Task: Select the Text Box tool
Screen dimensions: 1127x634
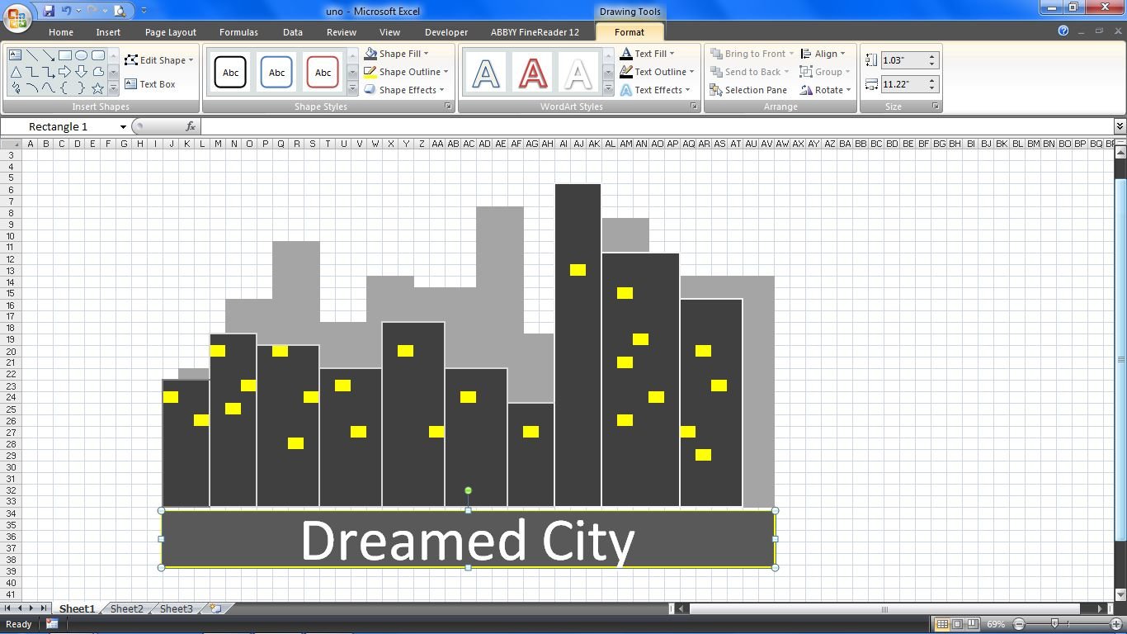Action: [150, 84]
